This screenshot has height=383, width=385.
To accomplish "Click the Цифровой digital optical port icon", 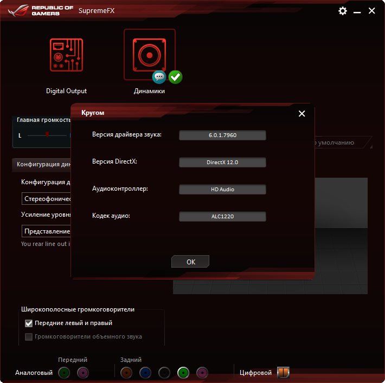I will 283,373.
